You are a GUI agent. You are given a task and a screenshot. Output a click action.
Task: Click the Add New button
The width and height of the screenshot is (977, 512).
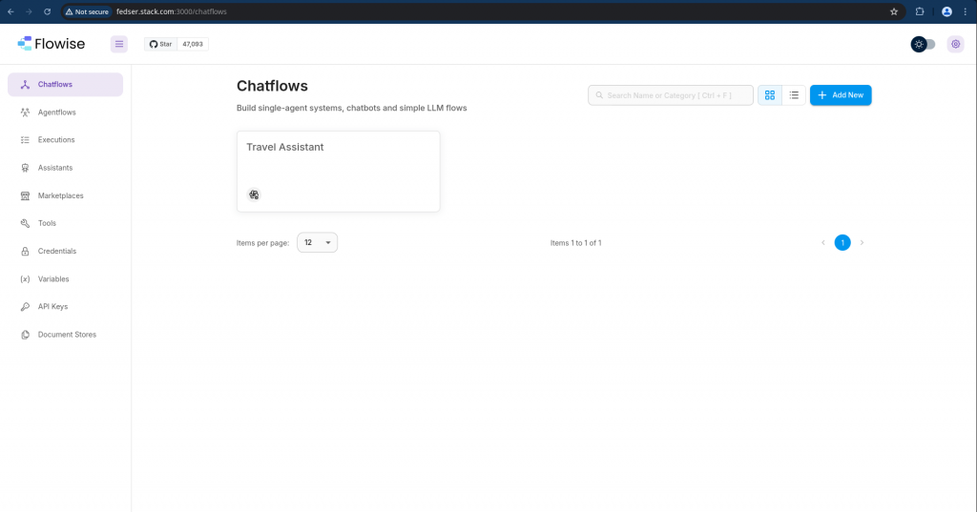coord(840,95)
